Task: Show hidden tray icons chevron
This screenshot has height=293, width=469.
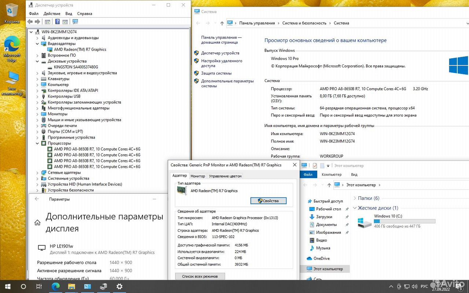Action: (391, 286)
